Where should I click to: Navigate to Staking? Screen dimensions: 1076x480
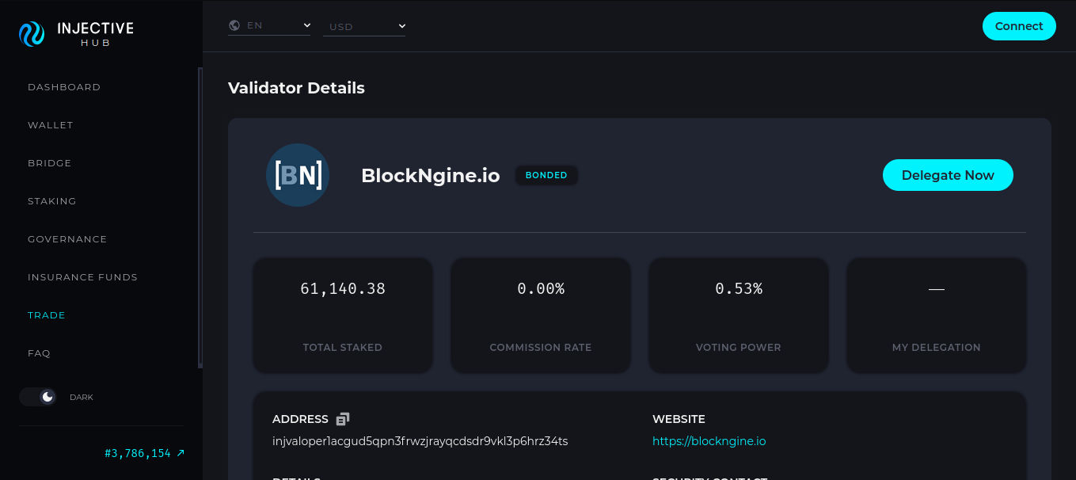(x=52, y=201)
